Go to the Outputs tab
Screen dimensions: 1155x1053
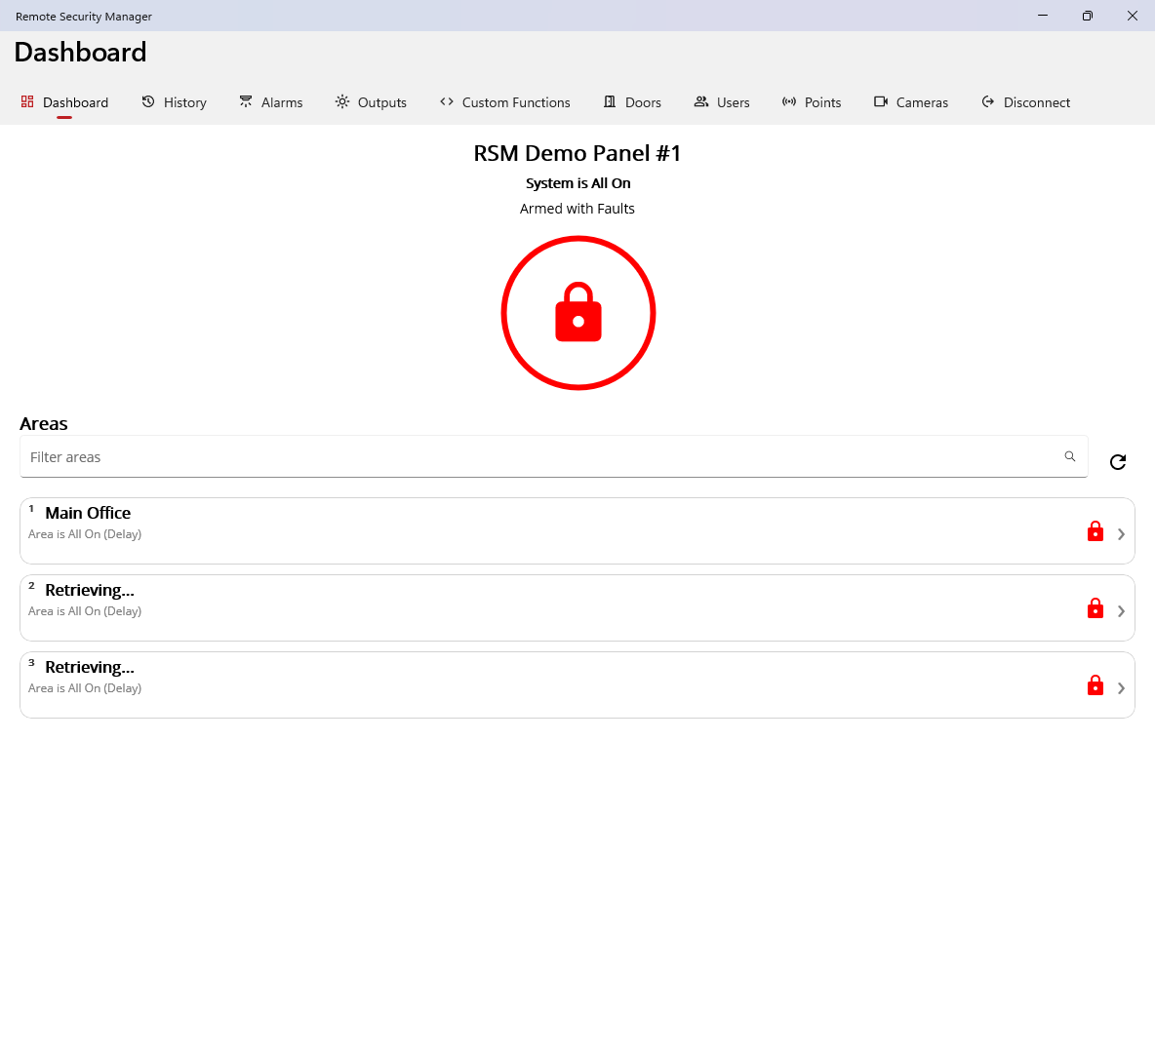pos(372,102)
